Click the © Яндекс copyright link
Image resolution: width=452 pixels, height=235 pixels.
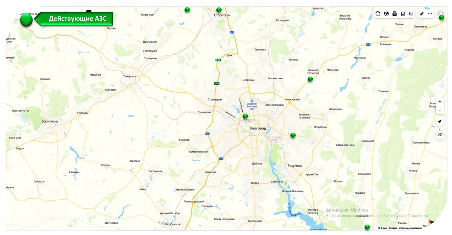(383, 228)
